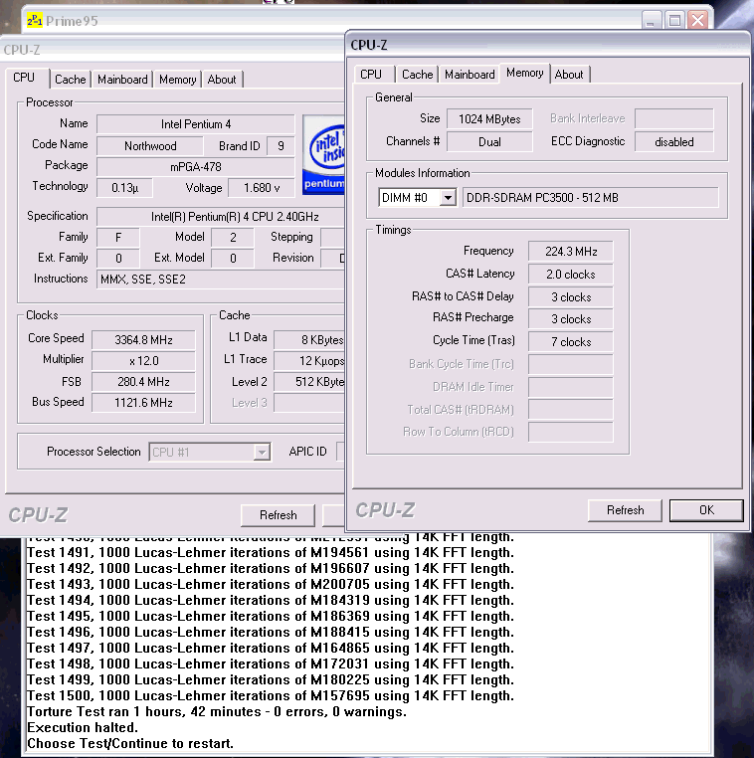Click the Choose Test/Continue to restart line
Screen dimensions: 754x758
(130, 743)
